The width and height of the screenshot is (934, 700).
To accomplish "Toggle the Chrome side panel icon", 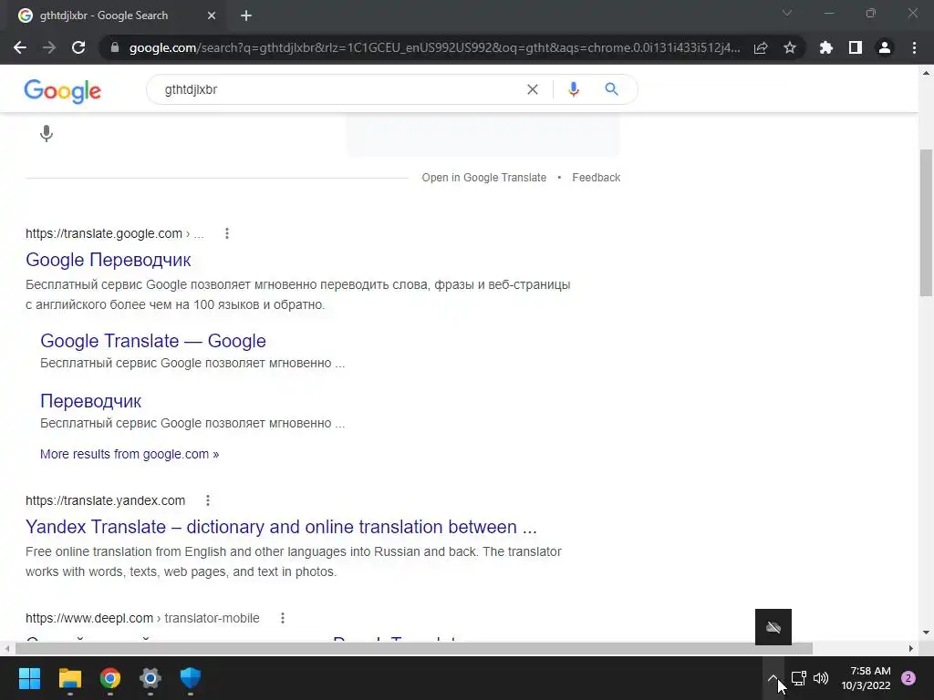I will [x=856, y=47].
